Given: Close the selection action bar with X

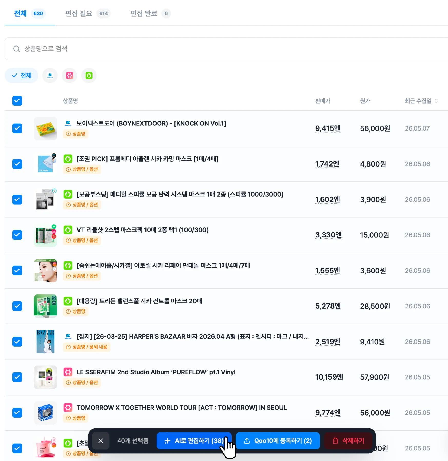Looking at the screenshot, I should coord(101,441).
